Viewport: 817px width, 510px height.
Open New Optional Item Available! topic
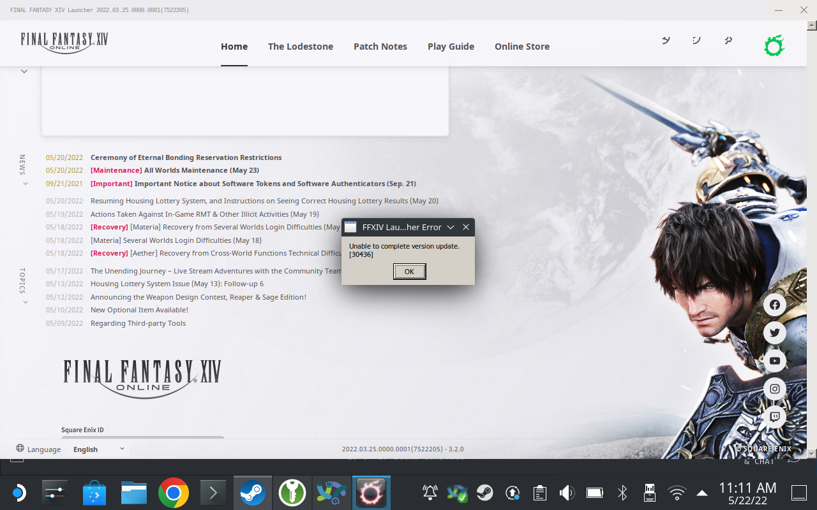click(139, 310)
